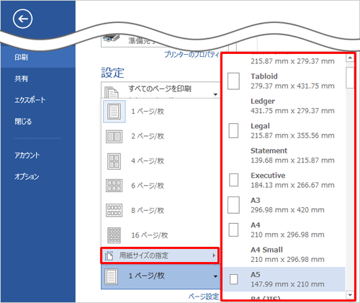
Task: Click the paper list scroll up arrow
Action: pos(350,58)
